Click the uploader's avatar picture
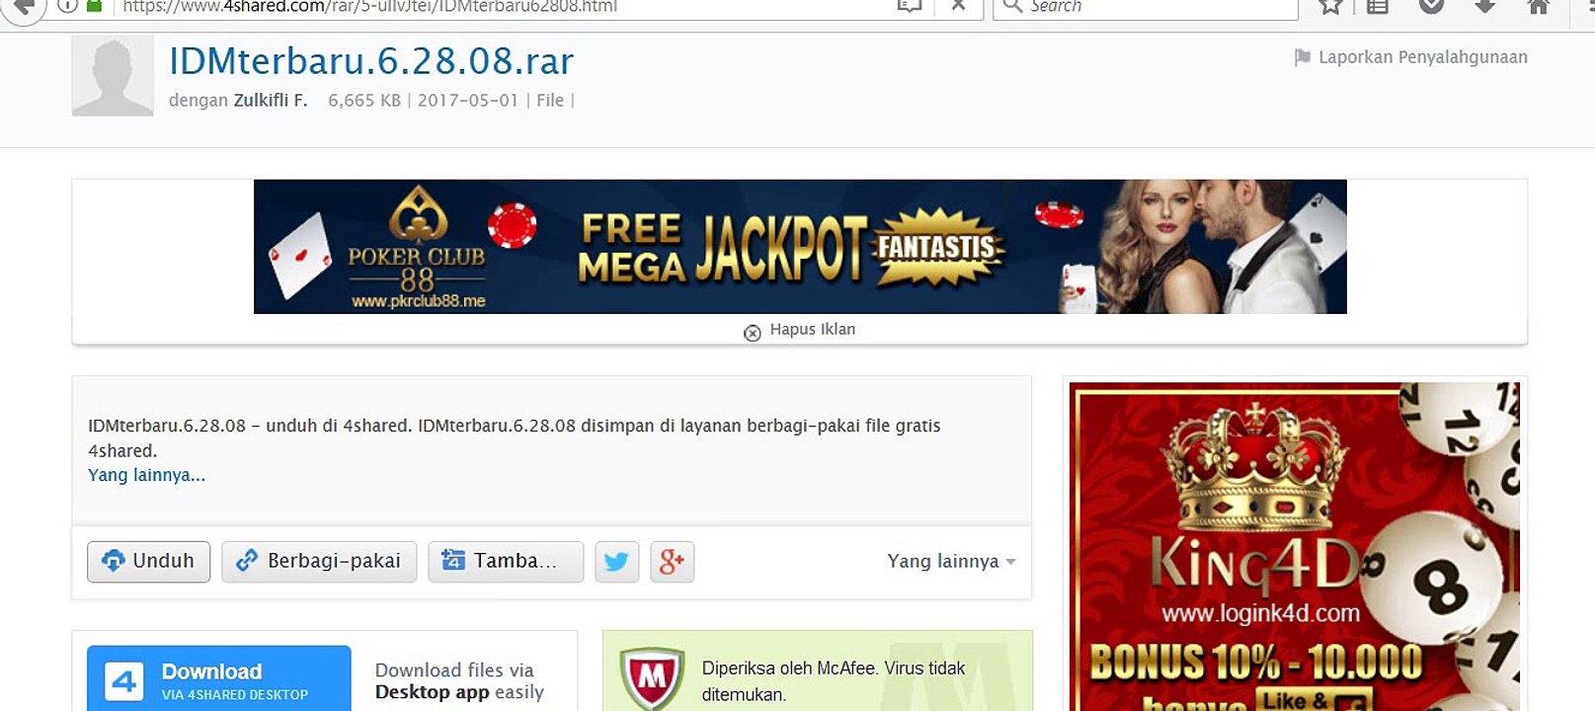Image resolution: width=1595 pixels, height=711 pixels. (x=113, y=76)
